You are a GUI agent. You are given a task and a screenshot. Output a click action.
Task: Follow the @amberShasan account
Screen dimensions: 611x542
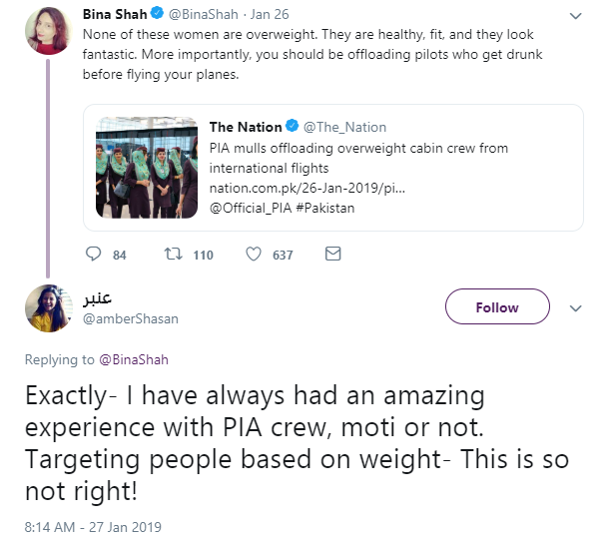coord(497,306)
